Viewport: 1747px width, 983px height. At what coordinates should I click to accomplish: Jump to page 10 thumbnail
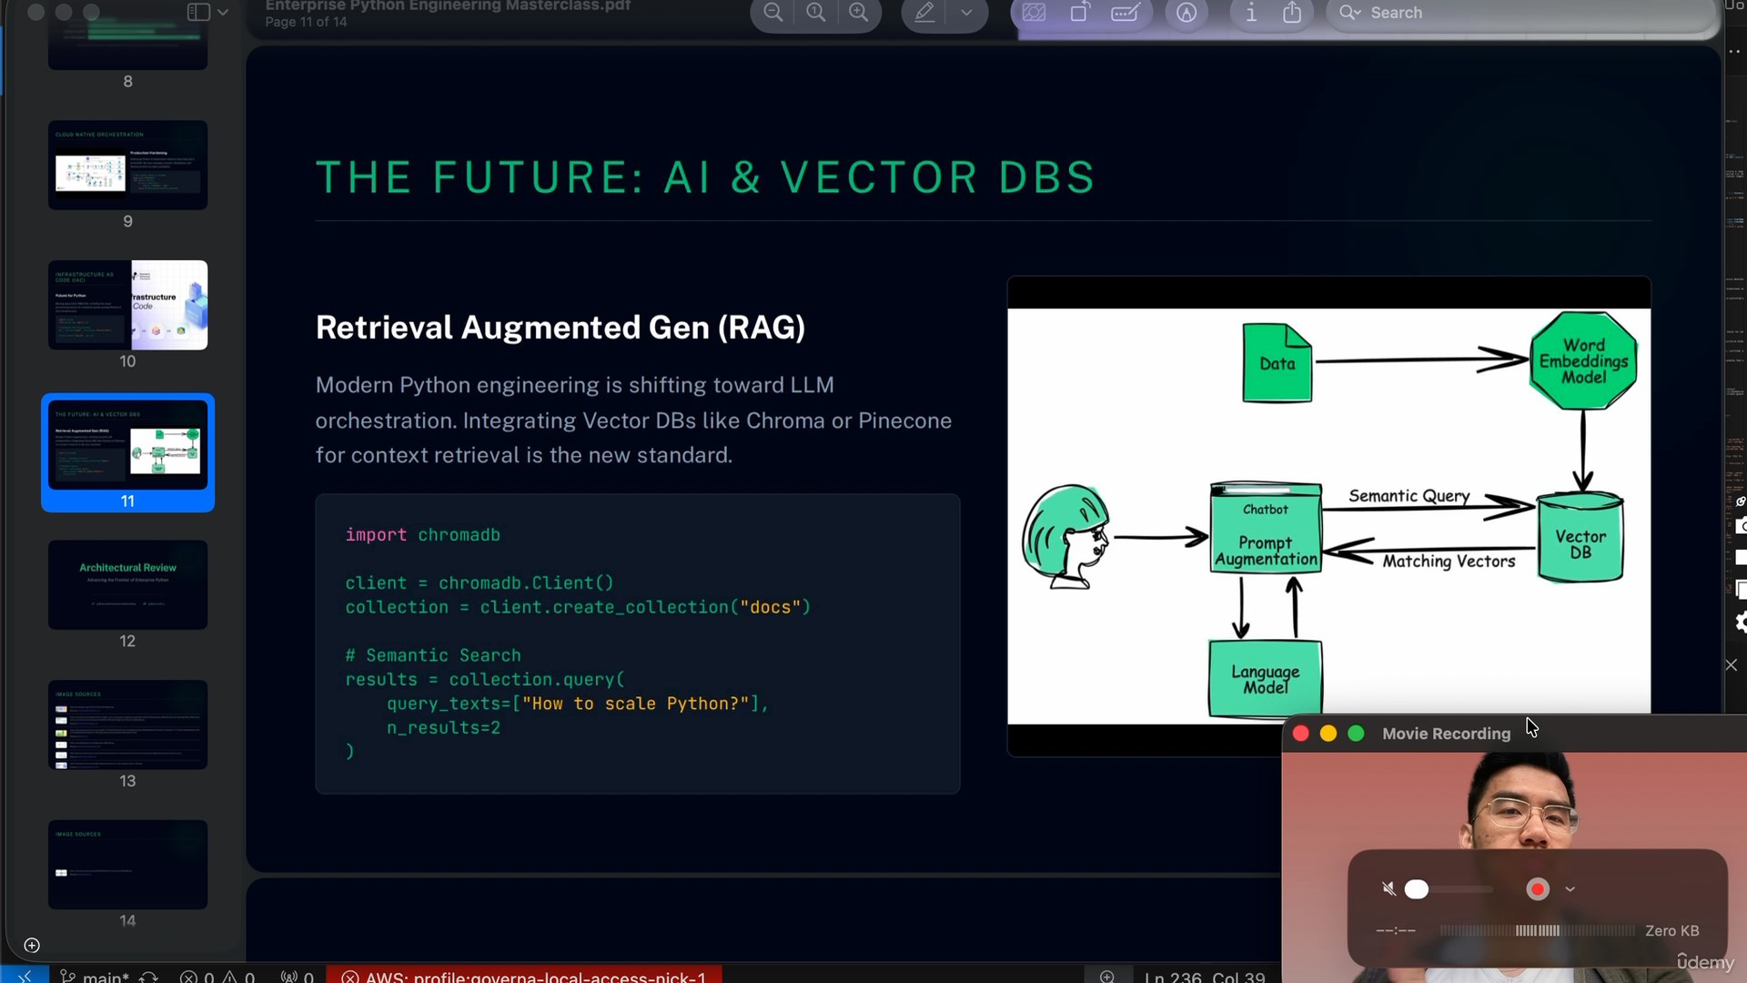[127, 305]
